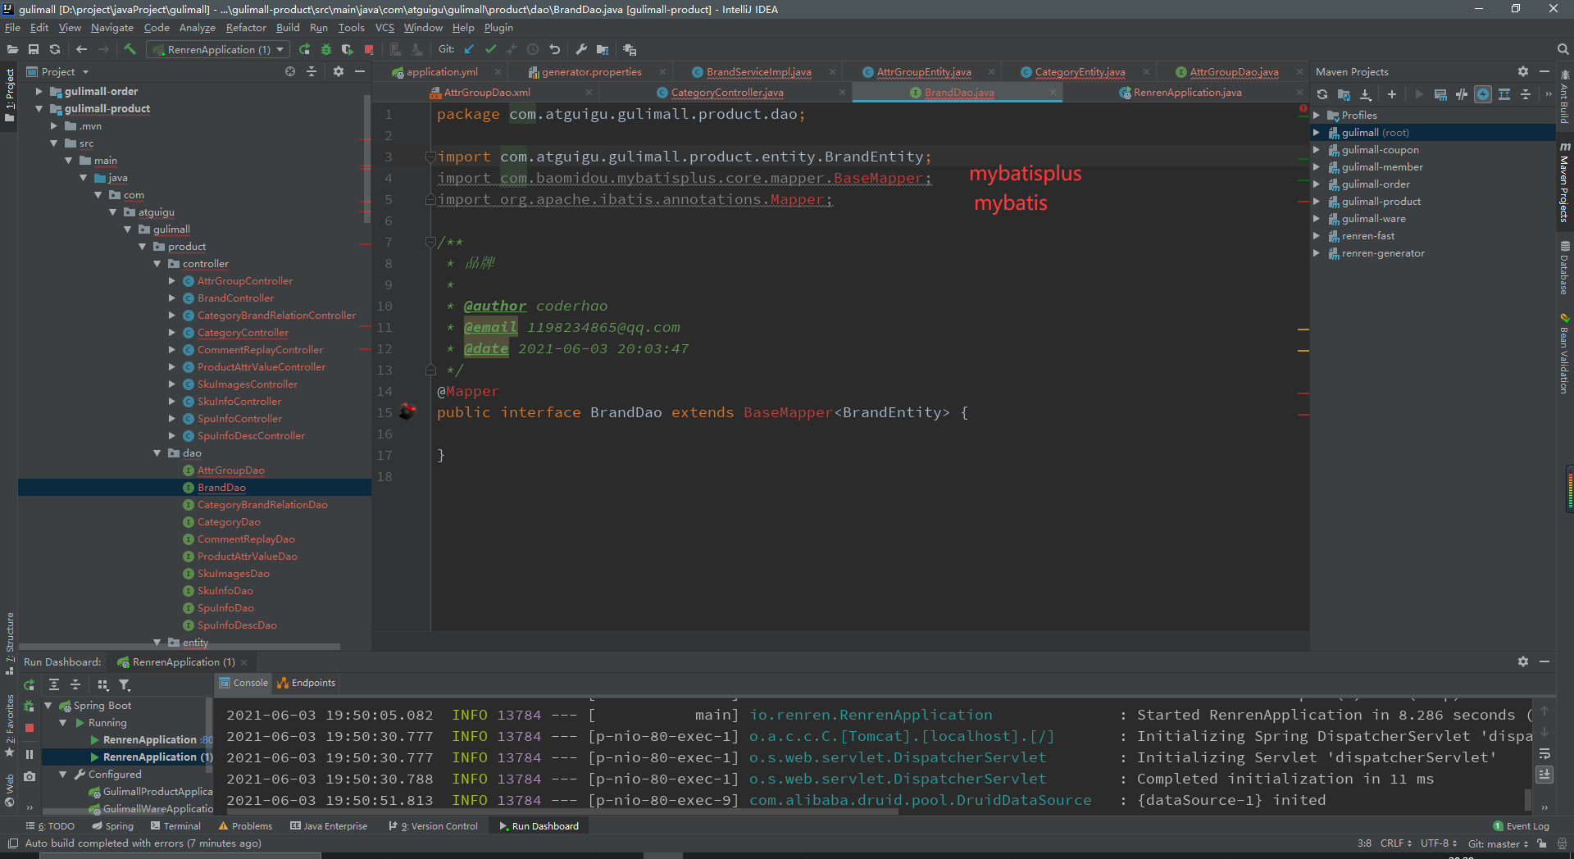Screen dimensions: 1574x859
Task: Collapse Spring Boot node in Run Dashboard
Action: (48, 706)
